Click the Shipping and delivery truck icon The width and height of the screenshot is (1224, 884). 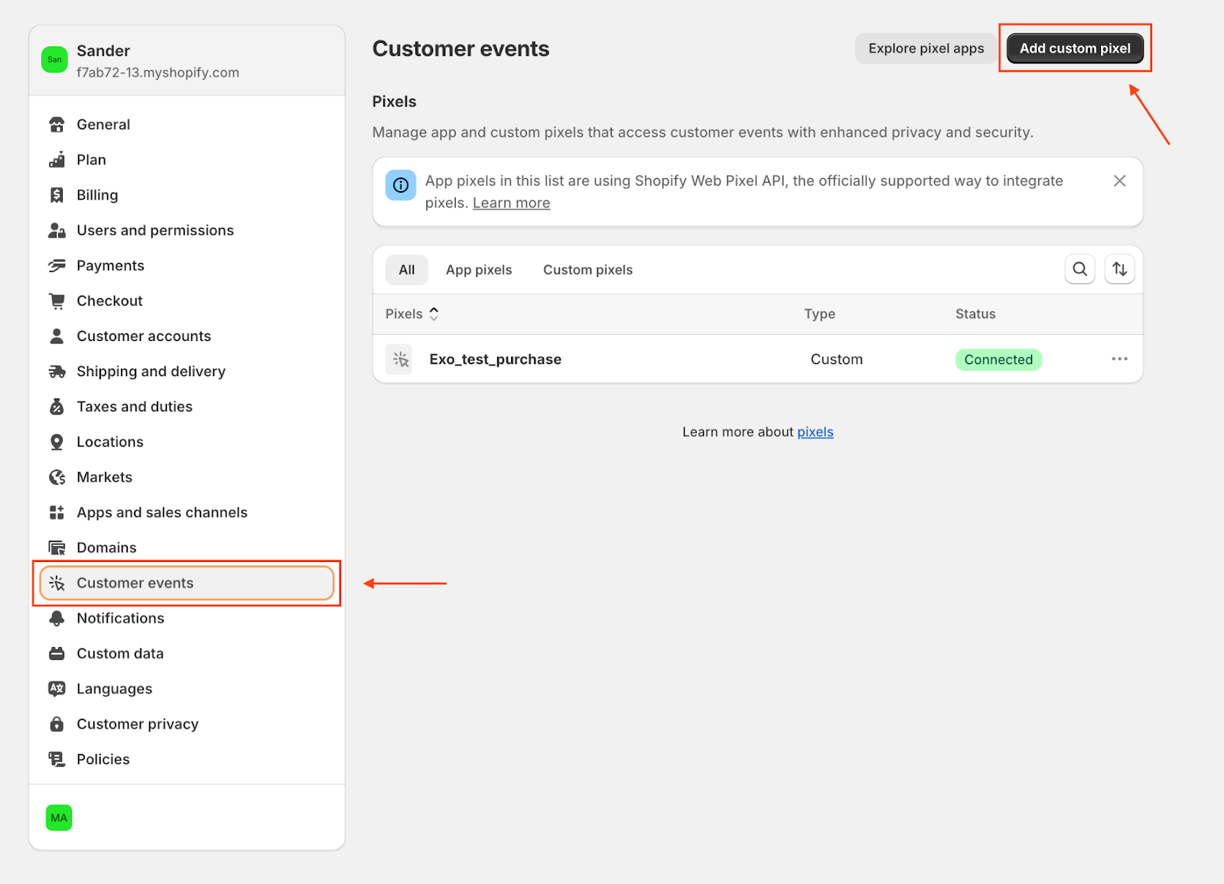[57, 372]
